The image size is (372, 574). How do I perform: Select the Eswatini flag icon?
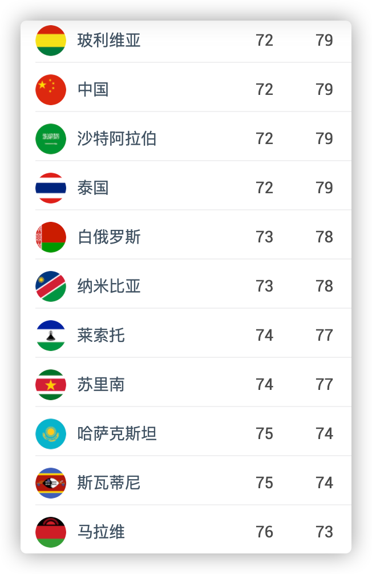pos(51,483)
